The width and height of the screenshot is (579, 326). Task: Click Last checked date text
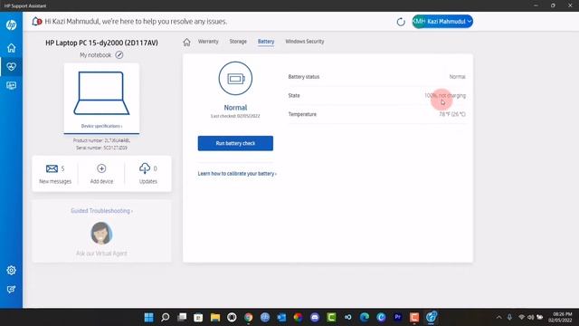pos(235,116)
